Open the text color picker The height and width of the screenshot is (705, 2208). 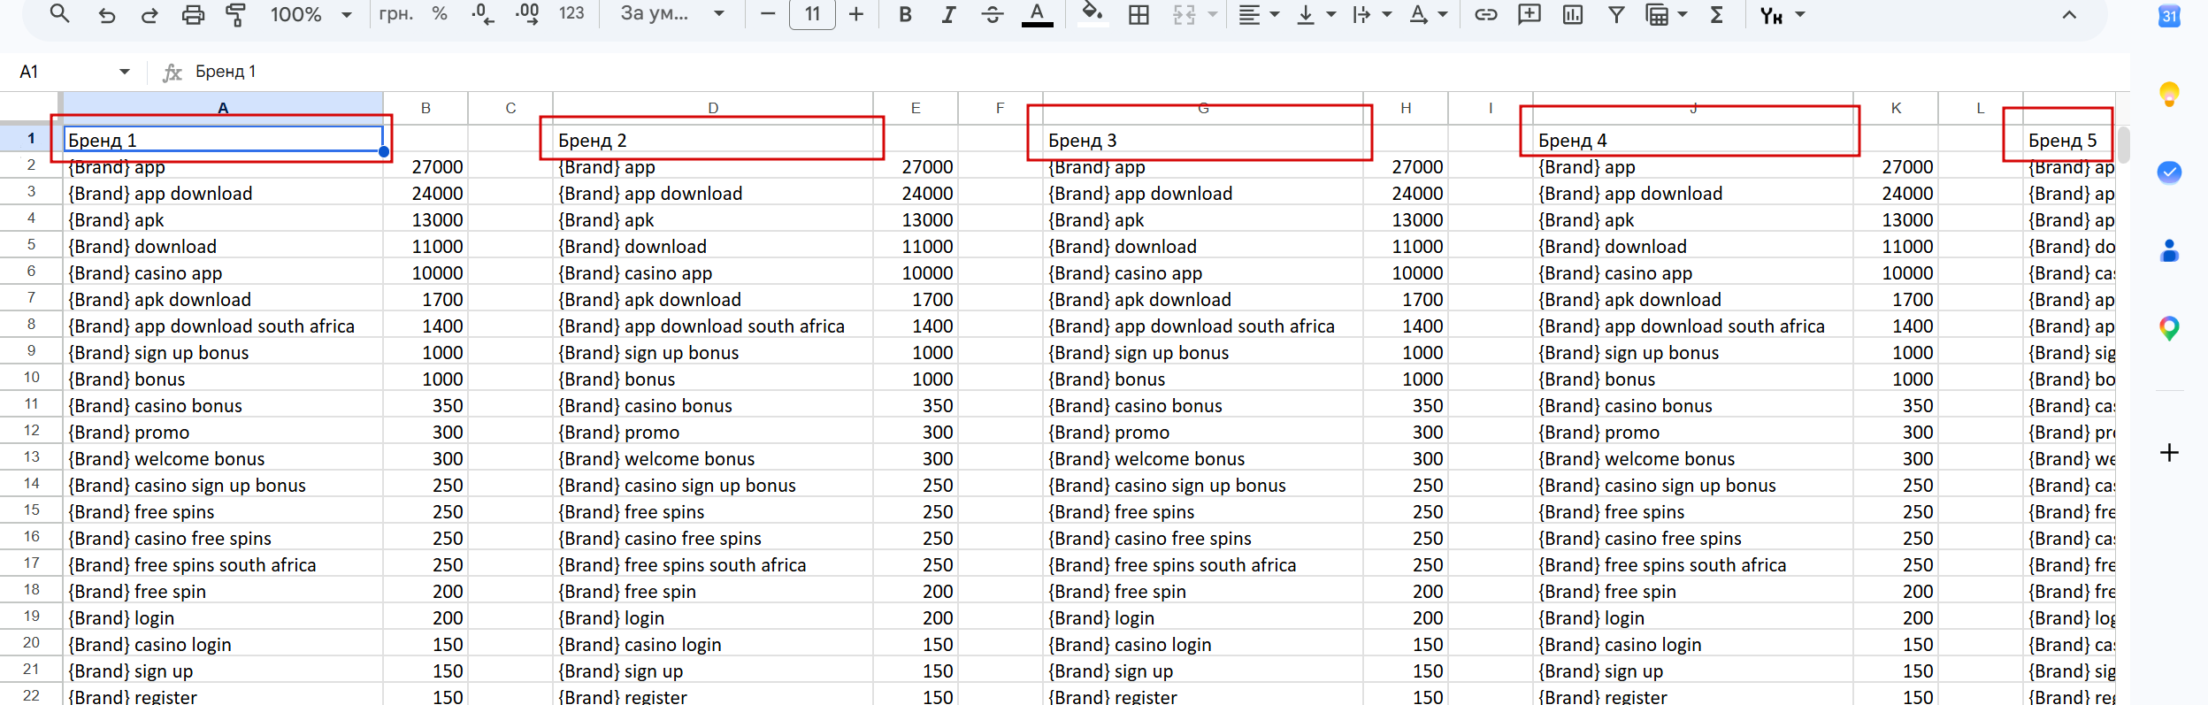(x=1037, y=14)
